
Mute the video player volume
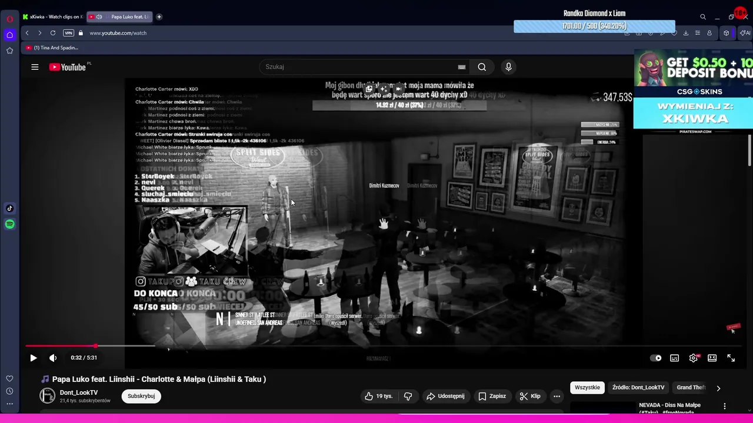click(53, 358)
